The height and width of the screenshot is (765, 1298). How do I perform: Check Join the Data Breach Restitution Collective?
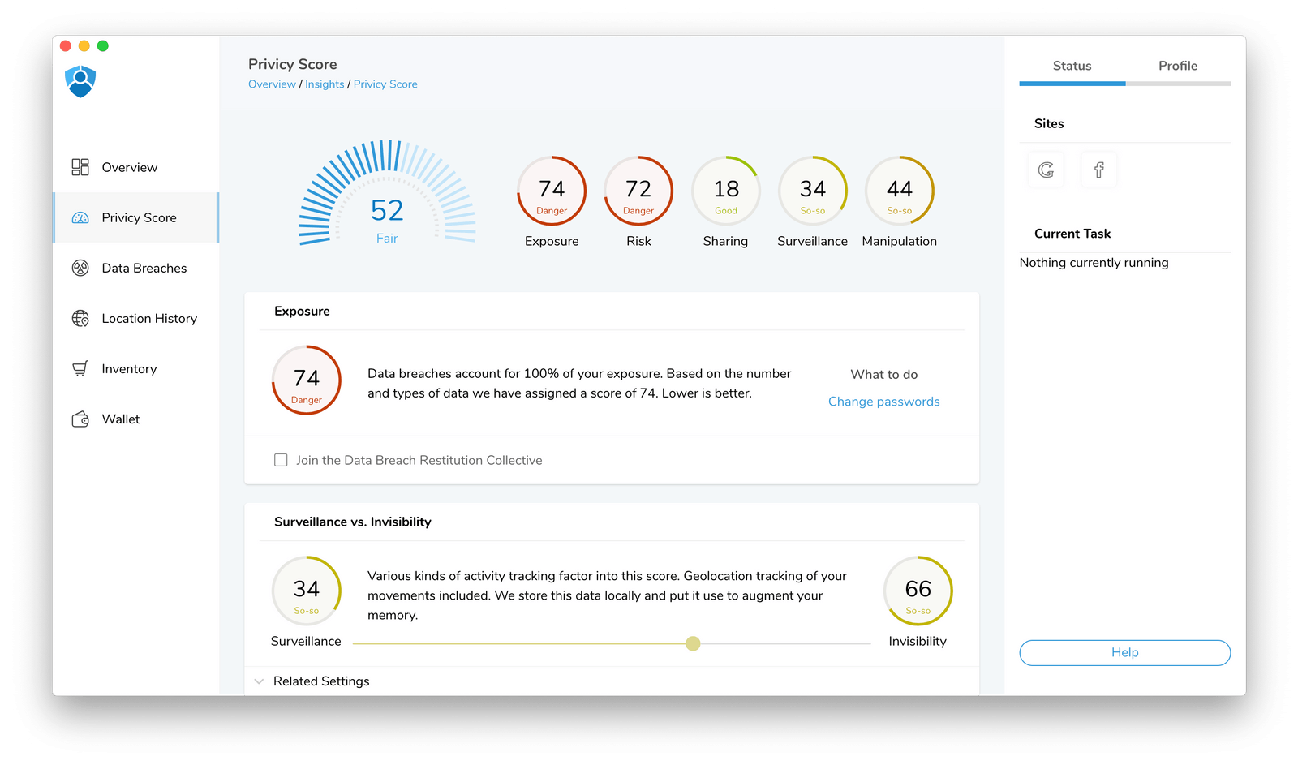281,460
